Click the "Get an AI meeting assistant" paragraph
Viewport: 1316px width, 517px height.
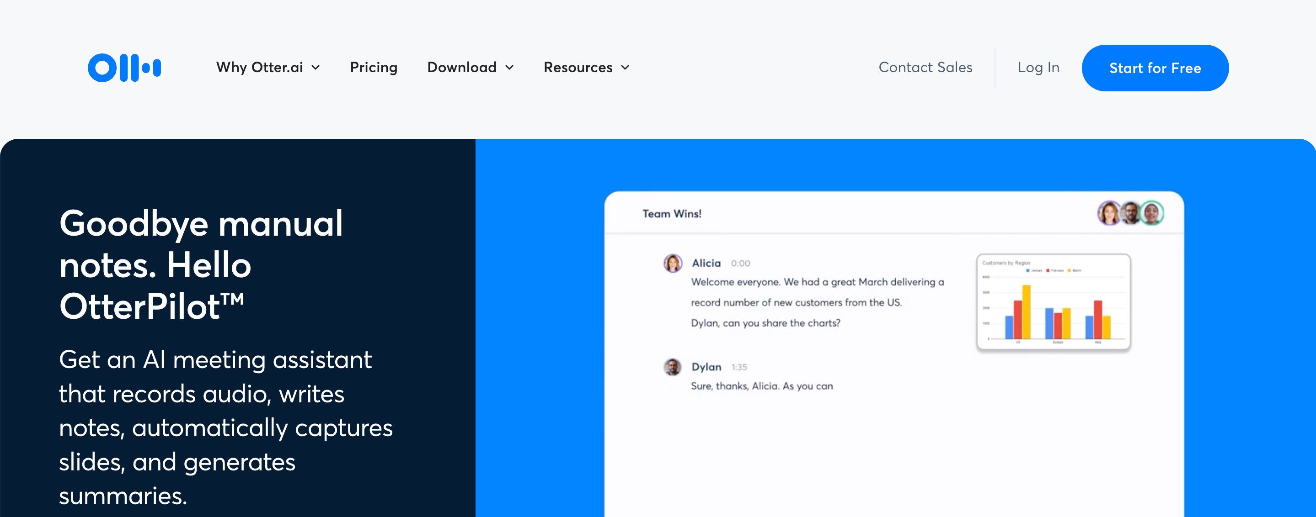pos(225,427)
